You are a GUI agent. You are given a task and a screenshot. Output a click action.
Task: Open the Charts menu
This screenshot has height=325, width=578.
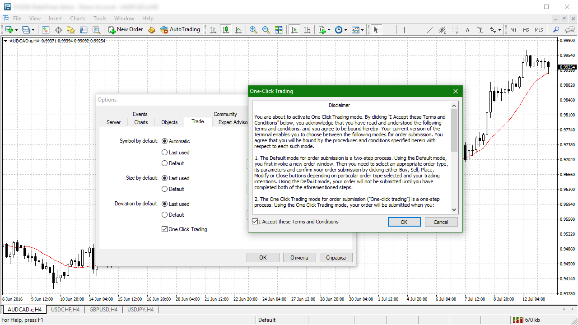(78, 19)
